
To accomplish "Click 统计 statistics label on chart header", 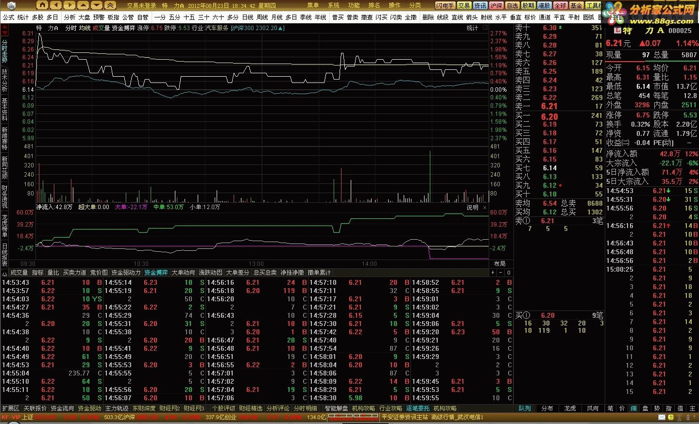I will coord(473,28).
